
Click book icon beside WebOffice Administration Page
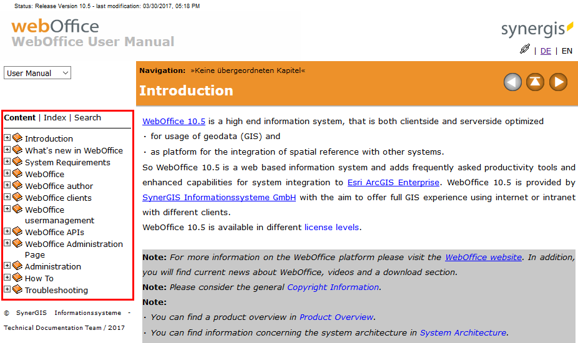[x=17, y=243]
